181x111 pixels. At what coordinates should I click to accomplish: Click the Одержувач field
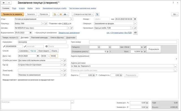pyautogui.click(x=42, y=42)
